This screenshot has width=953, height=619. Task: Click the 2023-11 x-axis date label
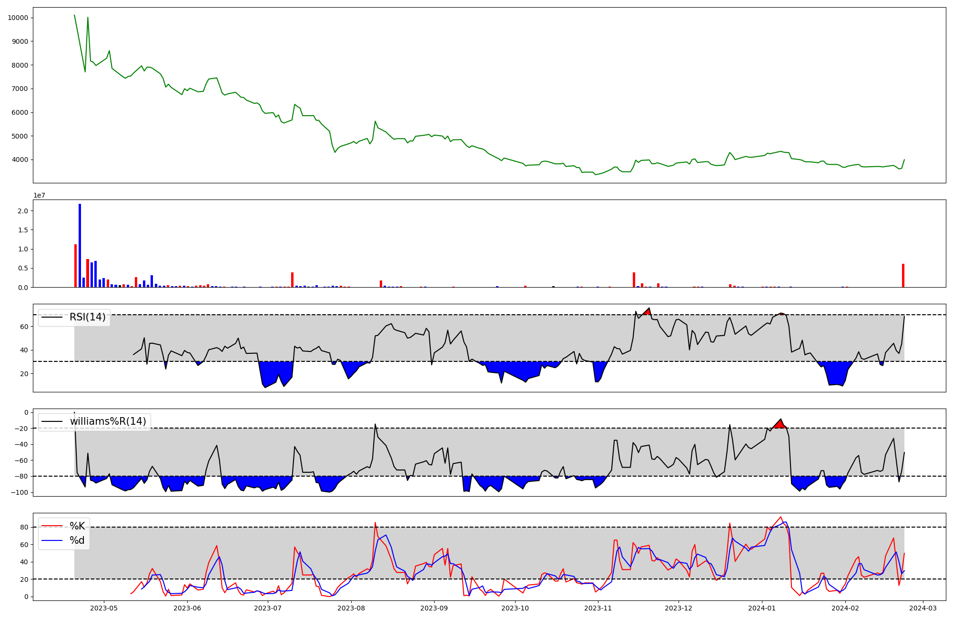click(598, 608)
